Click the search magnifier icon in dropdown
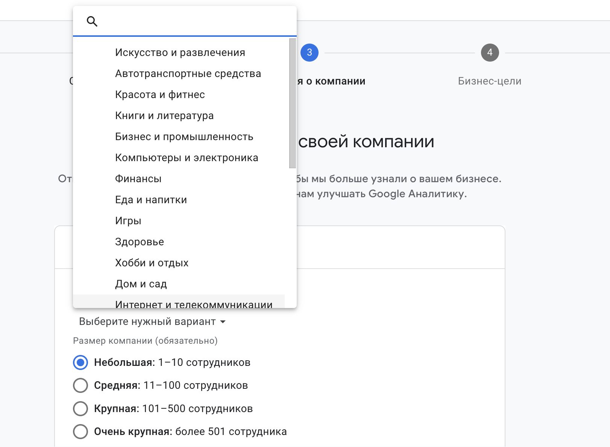Screen dimensions: 610x447 tap(92, 22)
